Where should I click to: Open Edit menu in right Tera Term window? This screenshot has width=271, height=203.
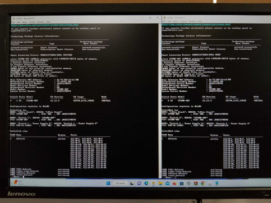[x=169, y=22]
